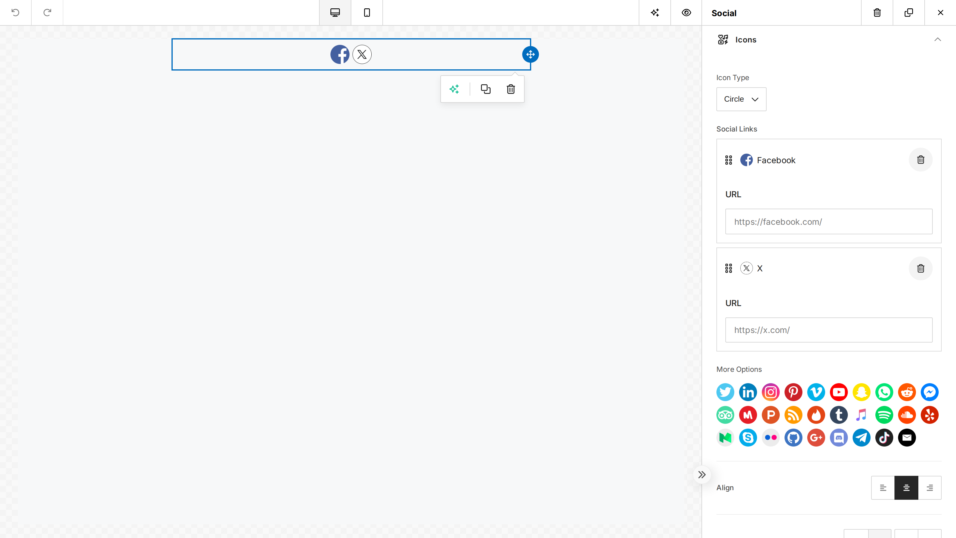Collapse side panel with double-chevron button
Image resolution: width=956 pixels, height=538 pixels.
coord(702,475)
